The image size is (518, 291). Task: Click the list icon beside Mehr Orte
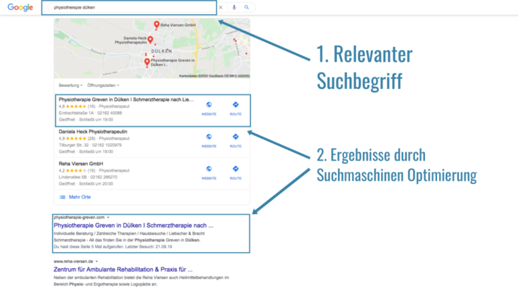[62, 197]
